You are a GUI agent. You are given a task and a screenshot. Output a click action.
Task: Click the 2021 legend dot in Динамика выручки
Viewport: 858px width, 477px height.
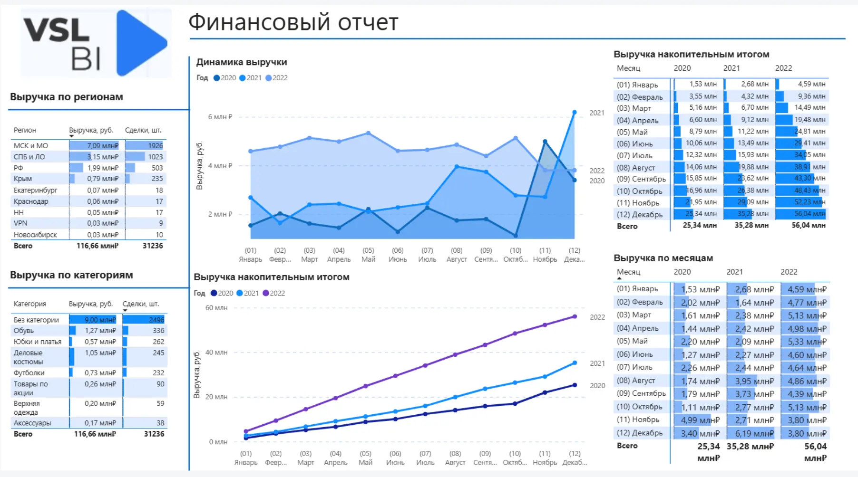pyautogui.click(x=243, y=78)
